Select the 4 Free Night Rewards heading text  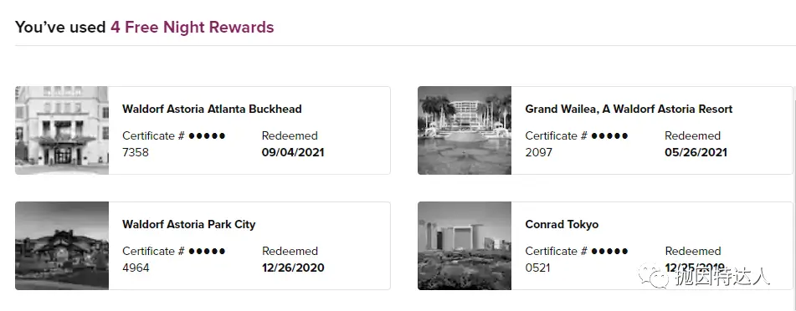[x=193, y=27]
